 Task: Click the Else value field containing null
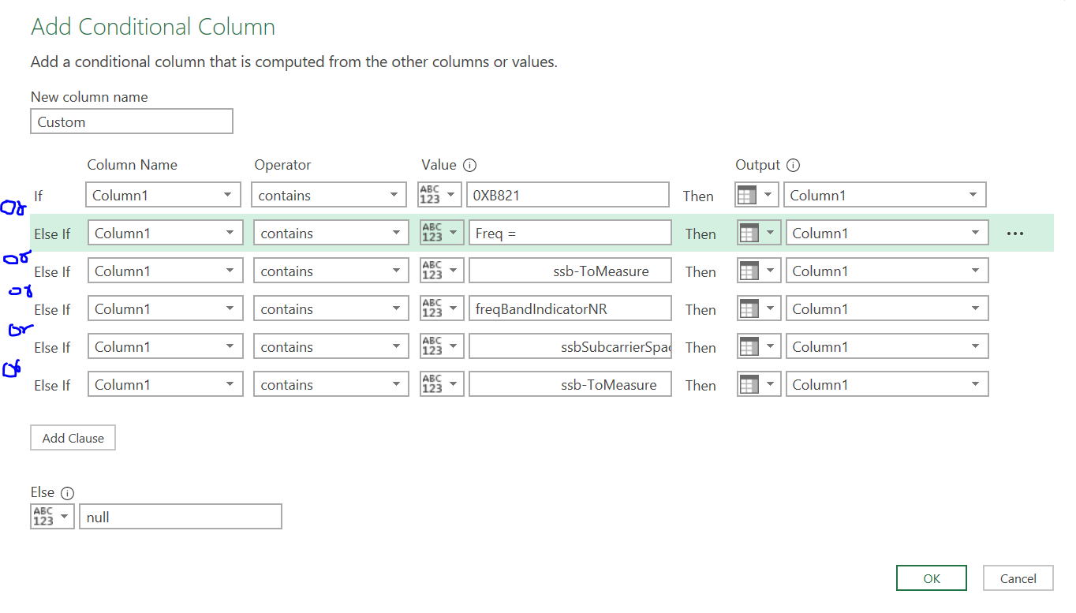tap(180, 518)
